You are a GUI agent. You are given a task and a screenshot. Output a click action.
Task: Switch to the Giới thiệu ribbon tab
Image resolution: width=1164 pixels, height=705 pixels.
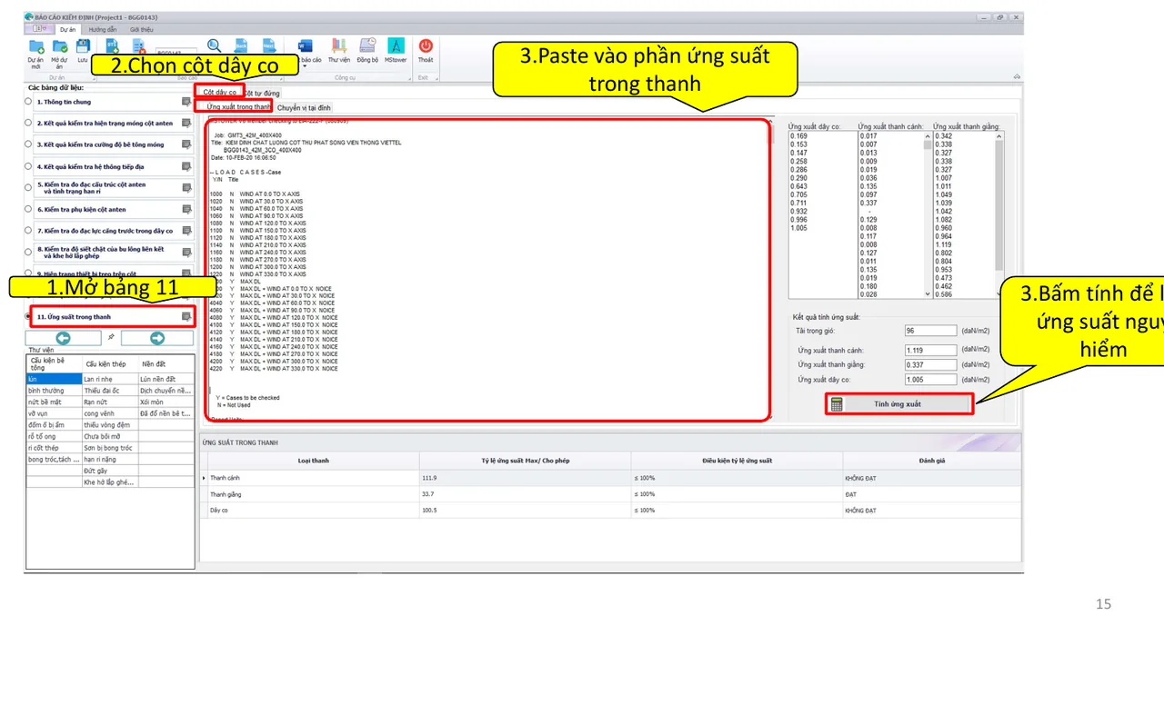(141, 29)
